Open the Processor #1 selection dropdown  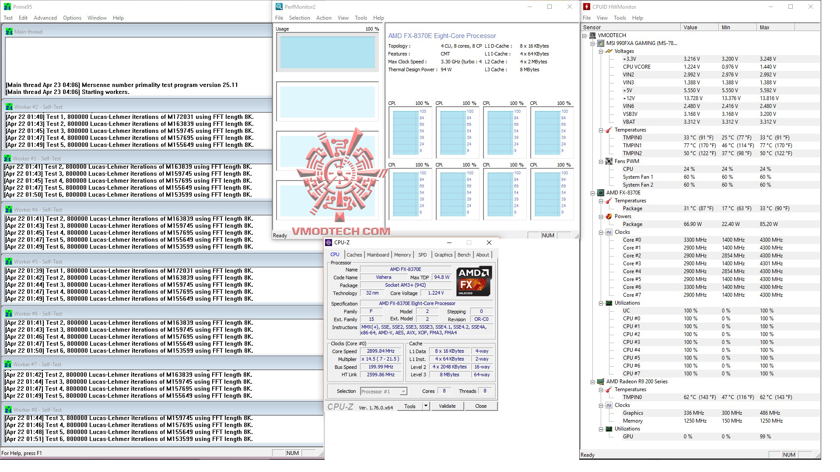403,392
